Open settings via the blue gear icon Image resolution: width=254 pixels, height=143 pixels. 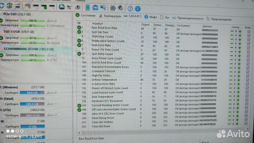pyautogui.click(x=113, y=8)
